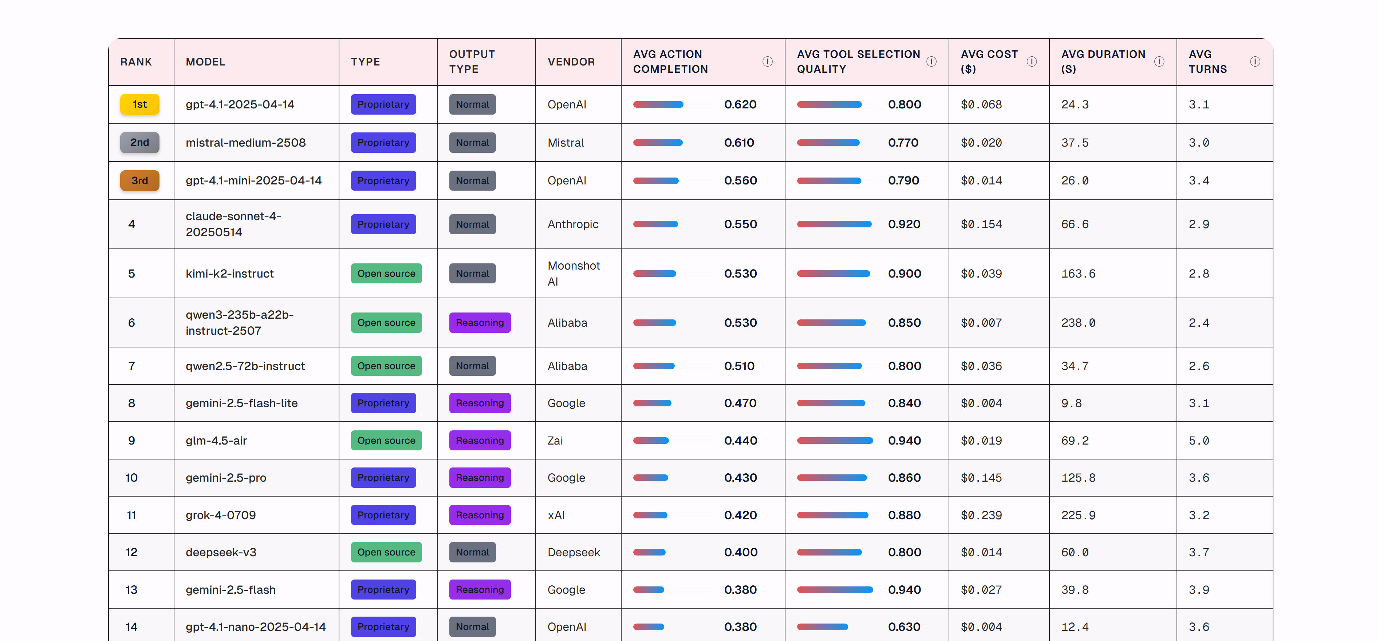Sort by the Rank column header
Screen dimensions: 1379x641
136,62
